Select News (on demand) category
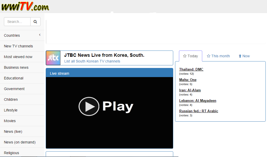The height and width of the screenshot is (157, 267). pyautogui.click(x=22, y=142)
